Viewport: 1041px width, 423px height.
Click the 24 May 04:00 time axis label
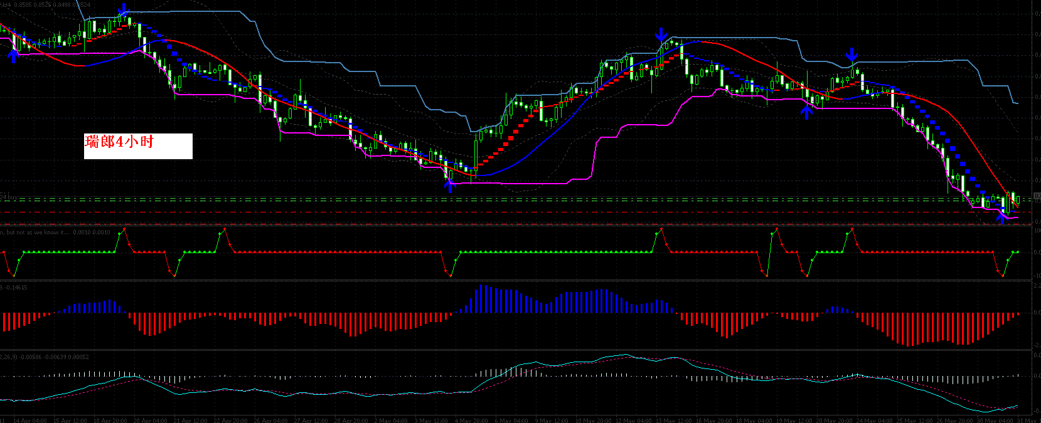click(875, 420)
